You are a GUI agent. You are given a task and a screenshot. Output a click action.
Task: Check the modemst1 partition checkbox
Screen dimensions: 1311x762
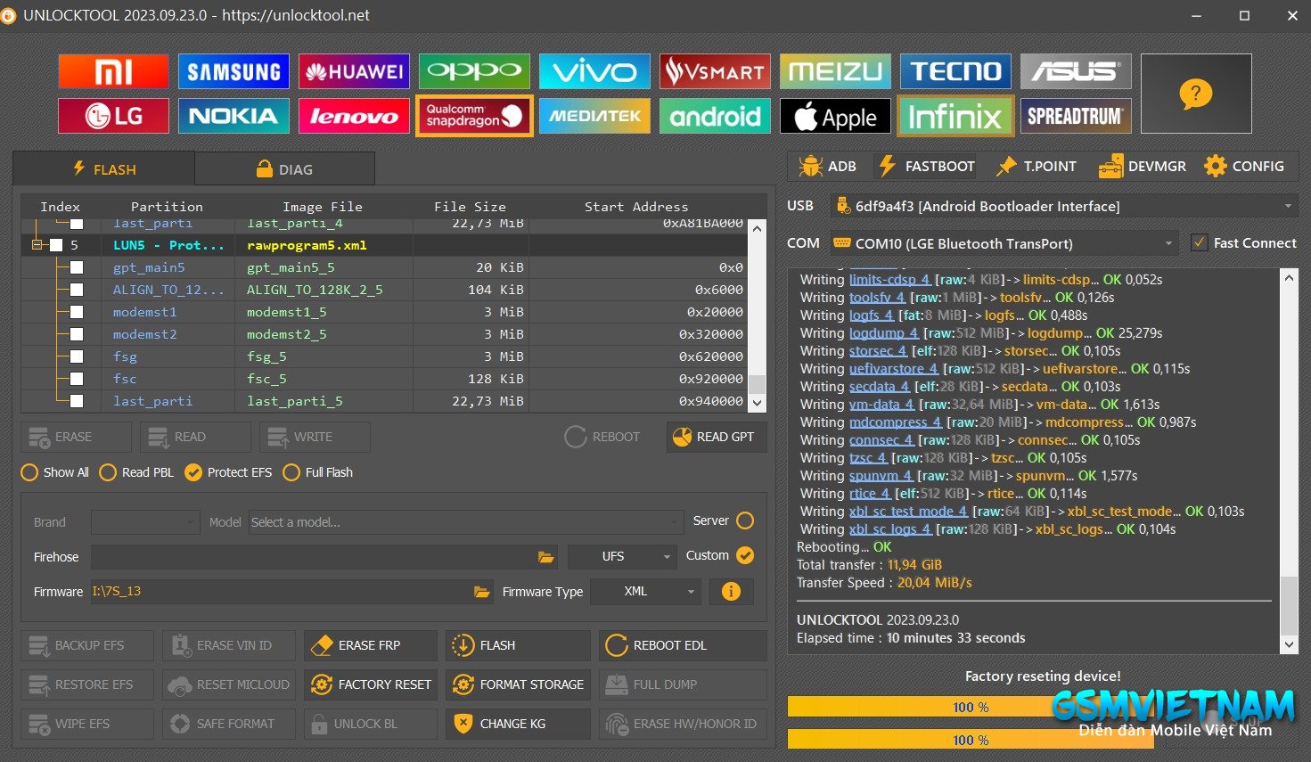coord(77,312)
